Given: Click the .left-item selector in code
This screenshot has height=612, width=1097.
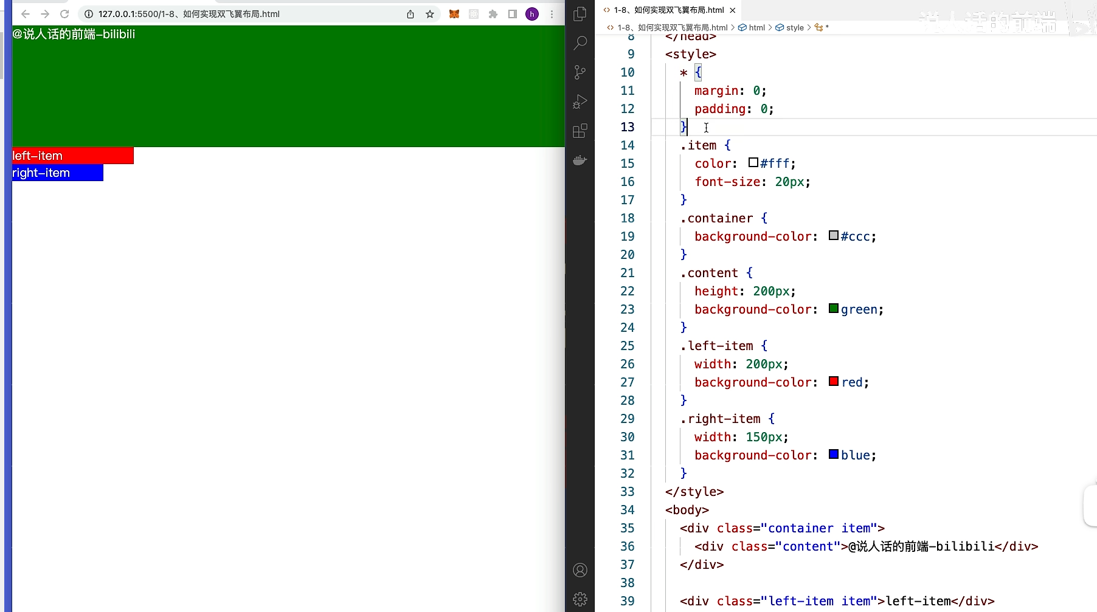Looking at the screenshot, I should coord(716,346).
